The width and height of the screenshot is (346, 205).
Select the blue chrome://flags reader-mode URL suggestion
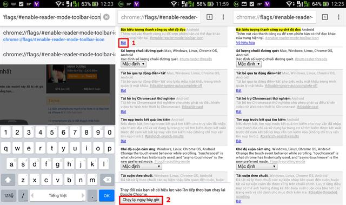54,39
